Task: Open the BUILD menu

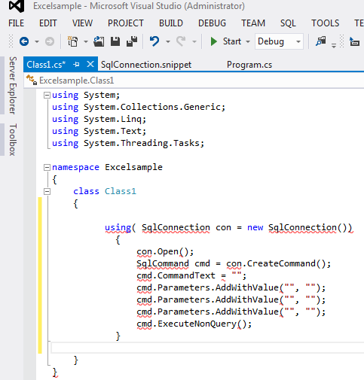Action: click(171, 23)
